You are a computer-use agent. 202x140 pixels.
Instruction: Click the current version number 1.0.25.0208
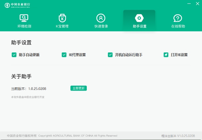tap(37, 89)
